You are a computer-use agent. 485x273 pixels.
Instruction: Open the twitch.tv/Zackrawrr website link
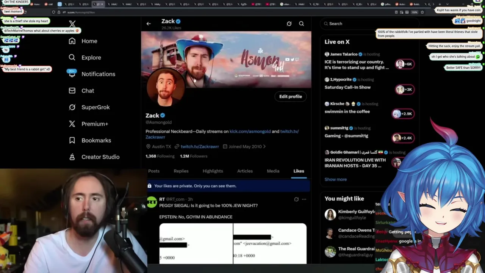[x=200, y=147]
